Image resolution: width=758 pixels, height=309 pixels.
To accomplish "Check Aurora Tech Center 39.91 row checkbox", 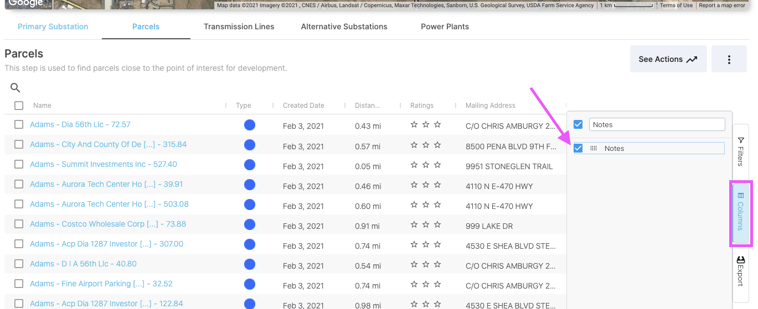I will pyautogui.click(x=19, y=184).
